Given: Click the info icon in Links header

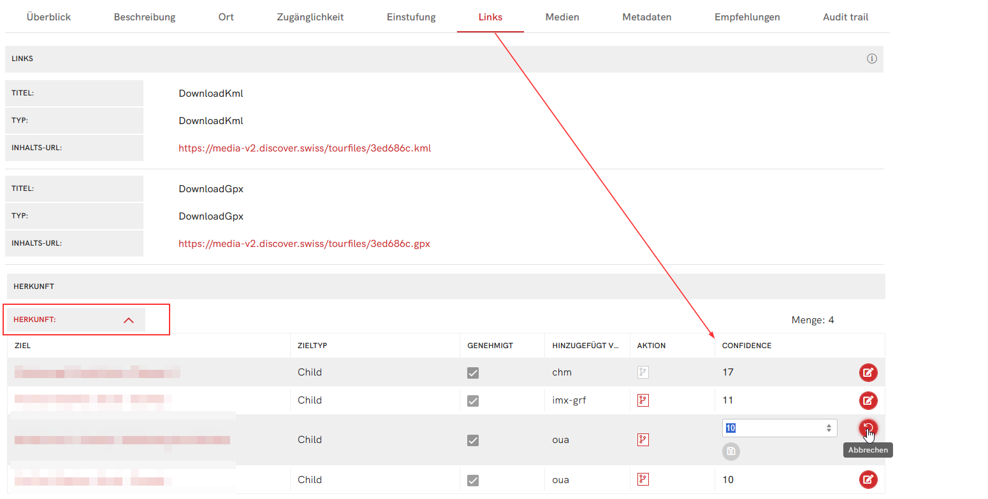Looking at the screenshot, I should 871,59.
